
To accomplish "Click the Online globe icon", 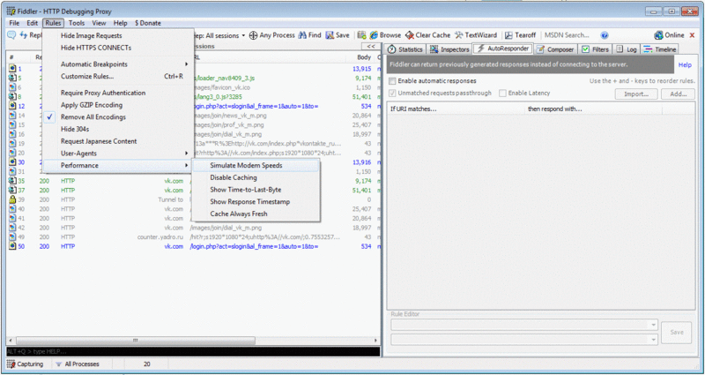I will point(658,35).
